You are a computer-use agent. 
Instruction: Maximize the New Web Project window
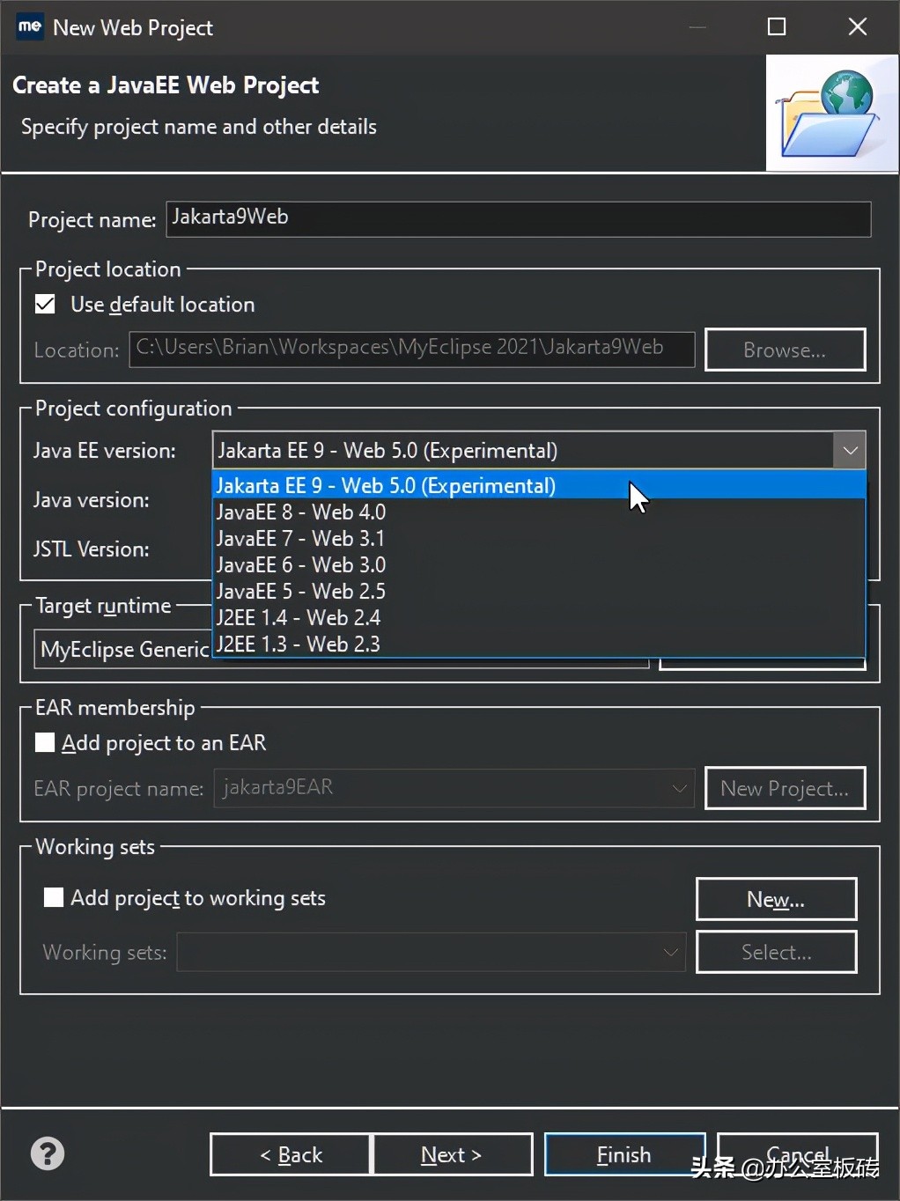tap(777, 26)
